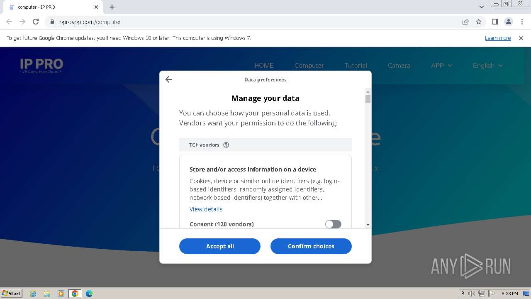Open volume speaker tray icon
Viewport: 531px width, 299px height.
(472, 294)
